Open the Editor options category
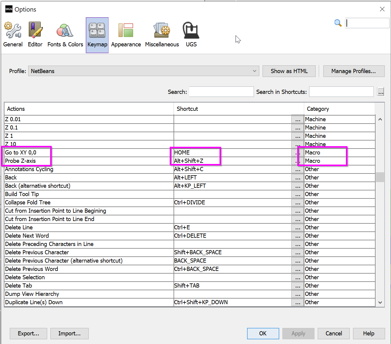391x344 pixels. coord(35,35)
